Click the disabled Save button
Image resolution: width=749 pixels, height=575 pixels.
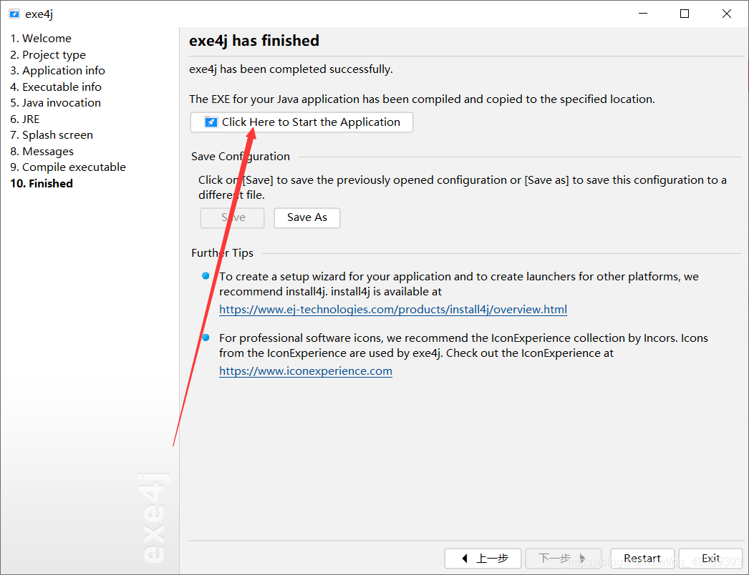pyautogui.click(x=232, y=217)
